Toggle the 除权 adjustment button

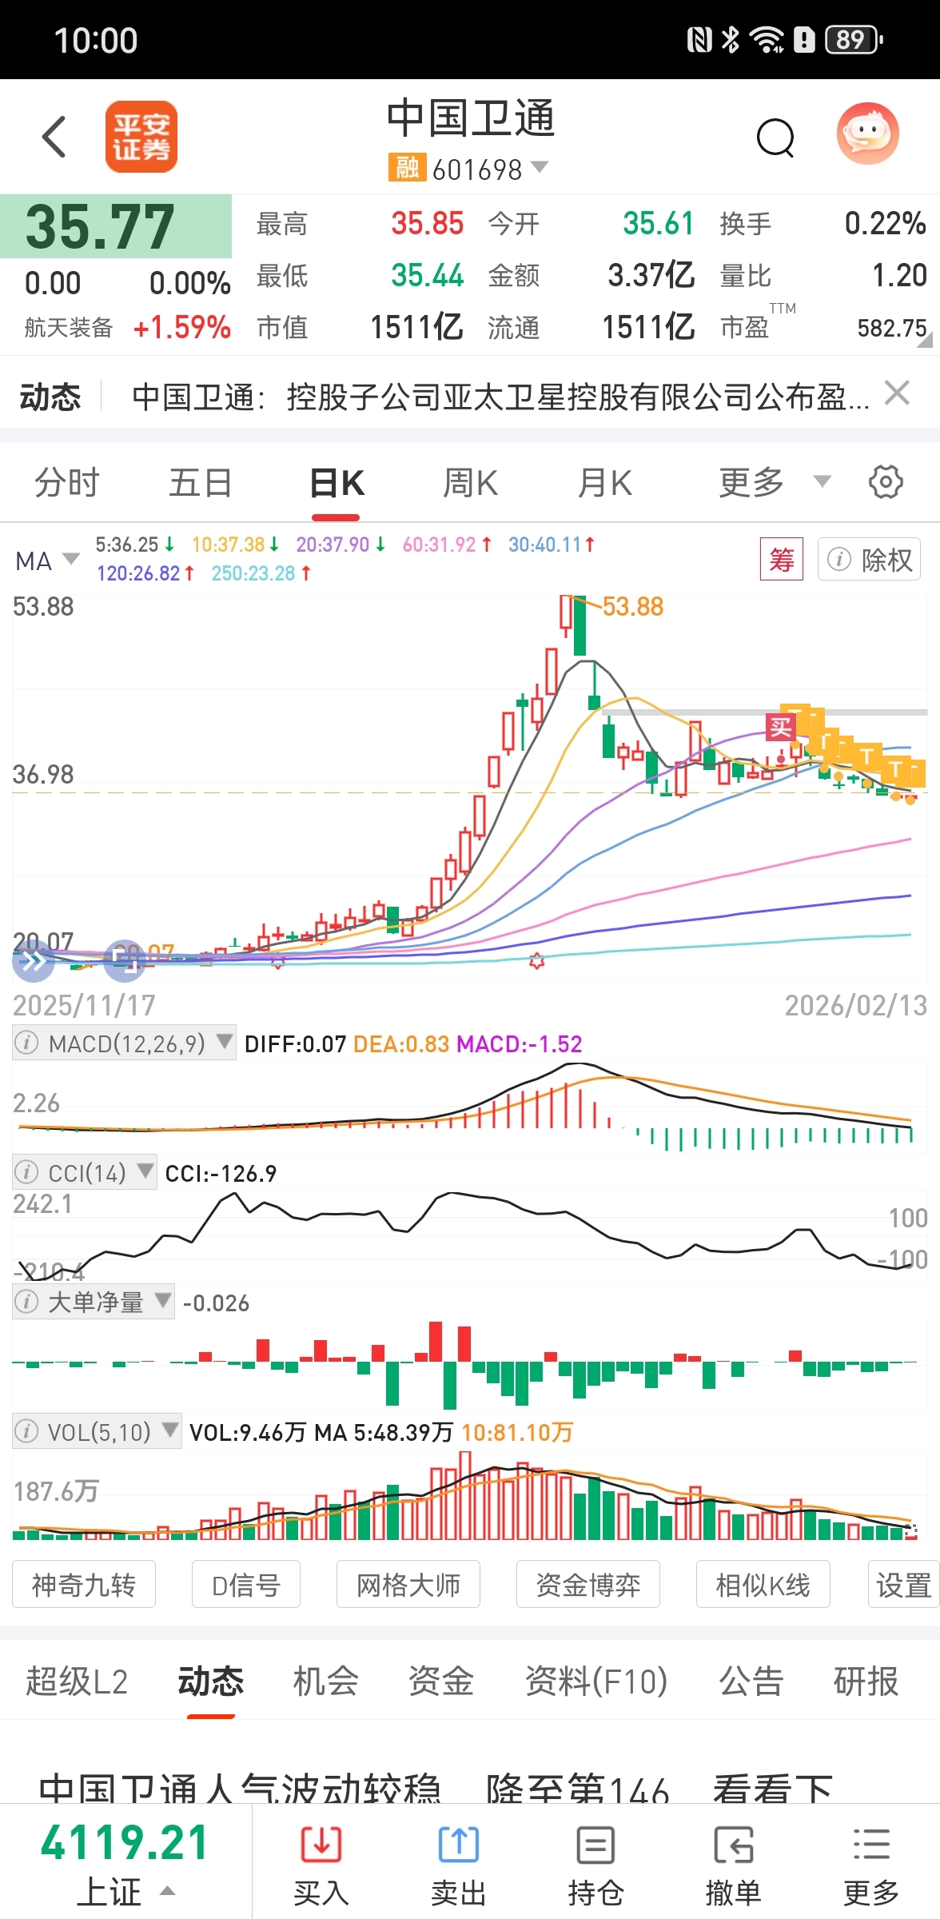pyautogui.click(x=870, y=560)
